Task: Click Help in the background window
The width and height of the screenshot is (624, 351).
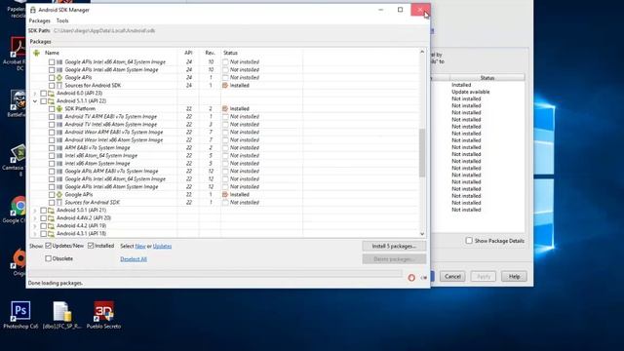Action: pyautogui.click(x=514, y=276)
